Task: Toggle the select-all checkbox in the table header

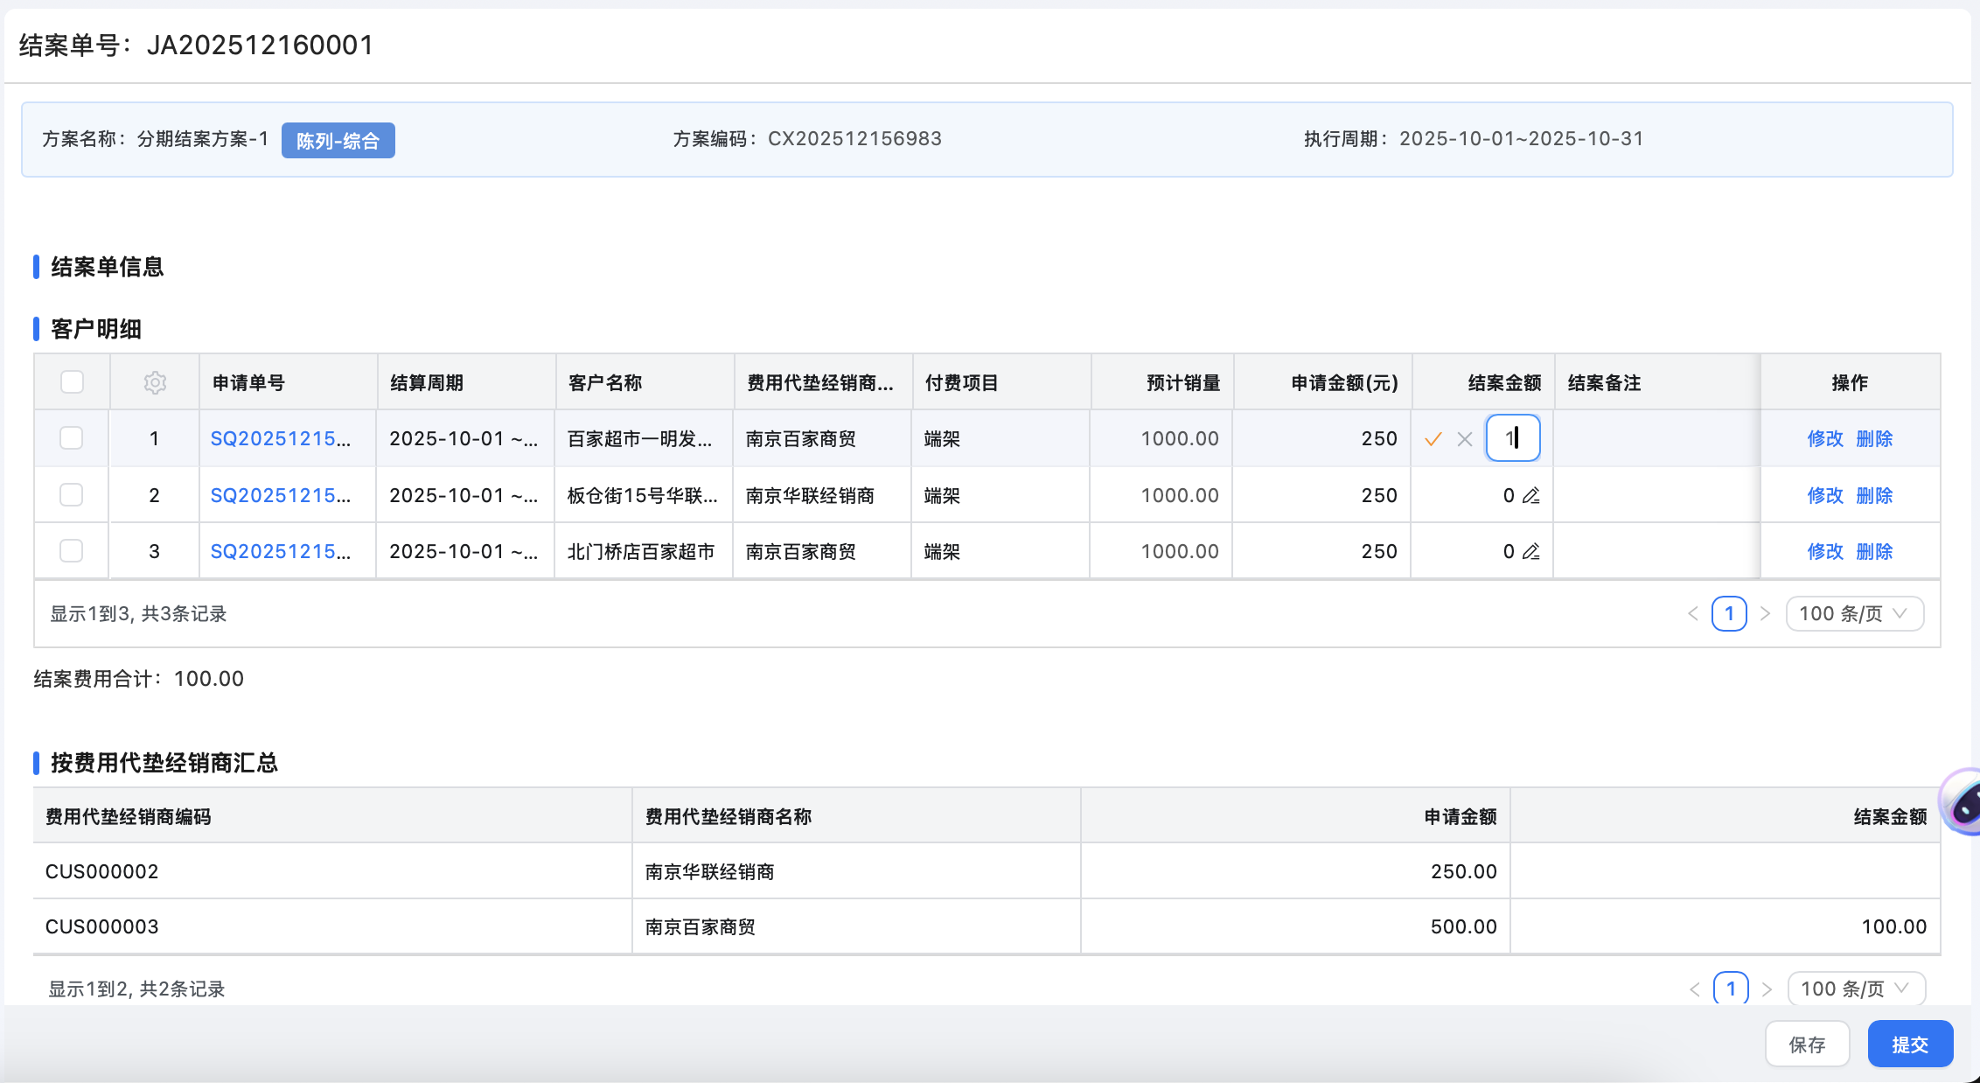Action: click(x=72, y=382)
